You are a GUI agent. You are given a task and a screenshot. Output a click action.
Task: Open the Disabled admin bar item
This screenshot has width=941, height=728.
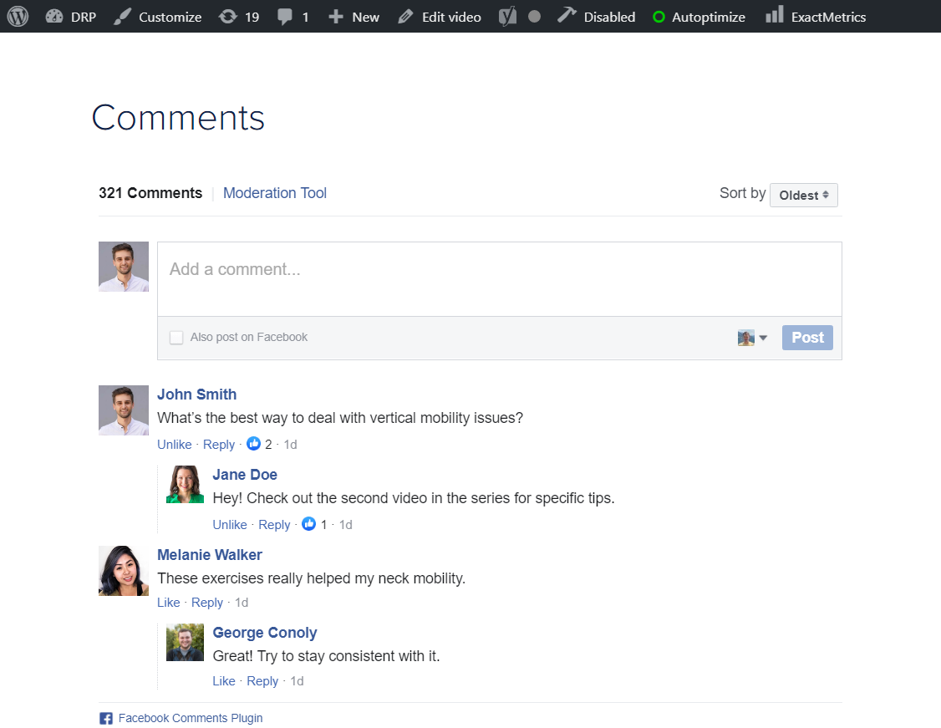609,17
